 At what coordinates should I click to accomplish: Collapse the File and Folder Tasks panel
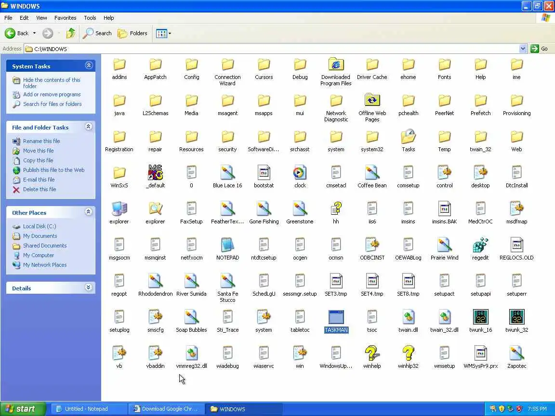[x=89, y=127]
